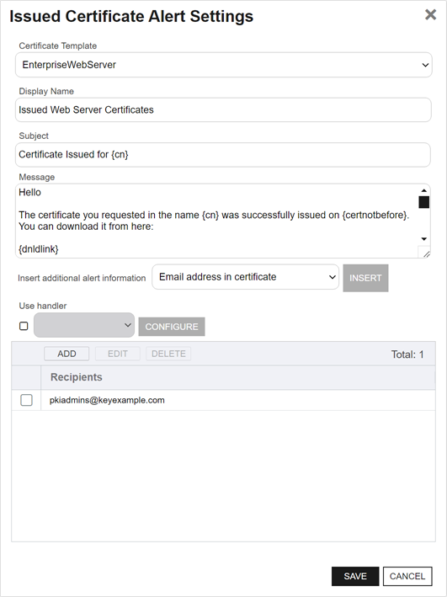Click the message box resize handle
Screen dimensions: 447x597
(x=426, y=253)
